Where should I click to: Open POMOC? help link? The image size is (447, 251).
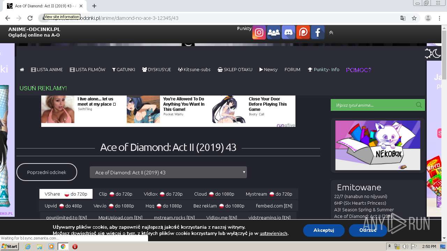pos(359,70)
